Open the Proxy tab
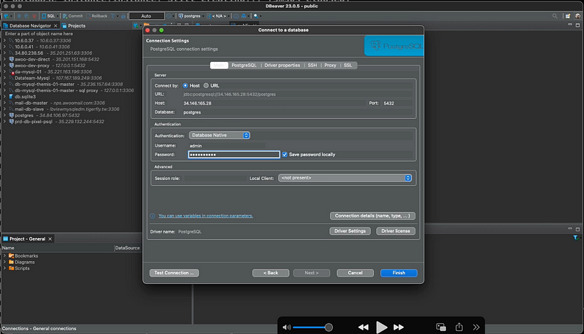 pyautogui.click(x=330, y=66)
